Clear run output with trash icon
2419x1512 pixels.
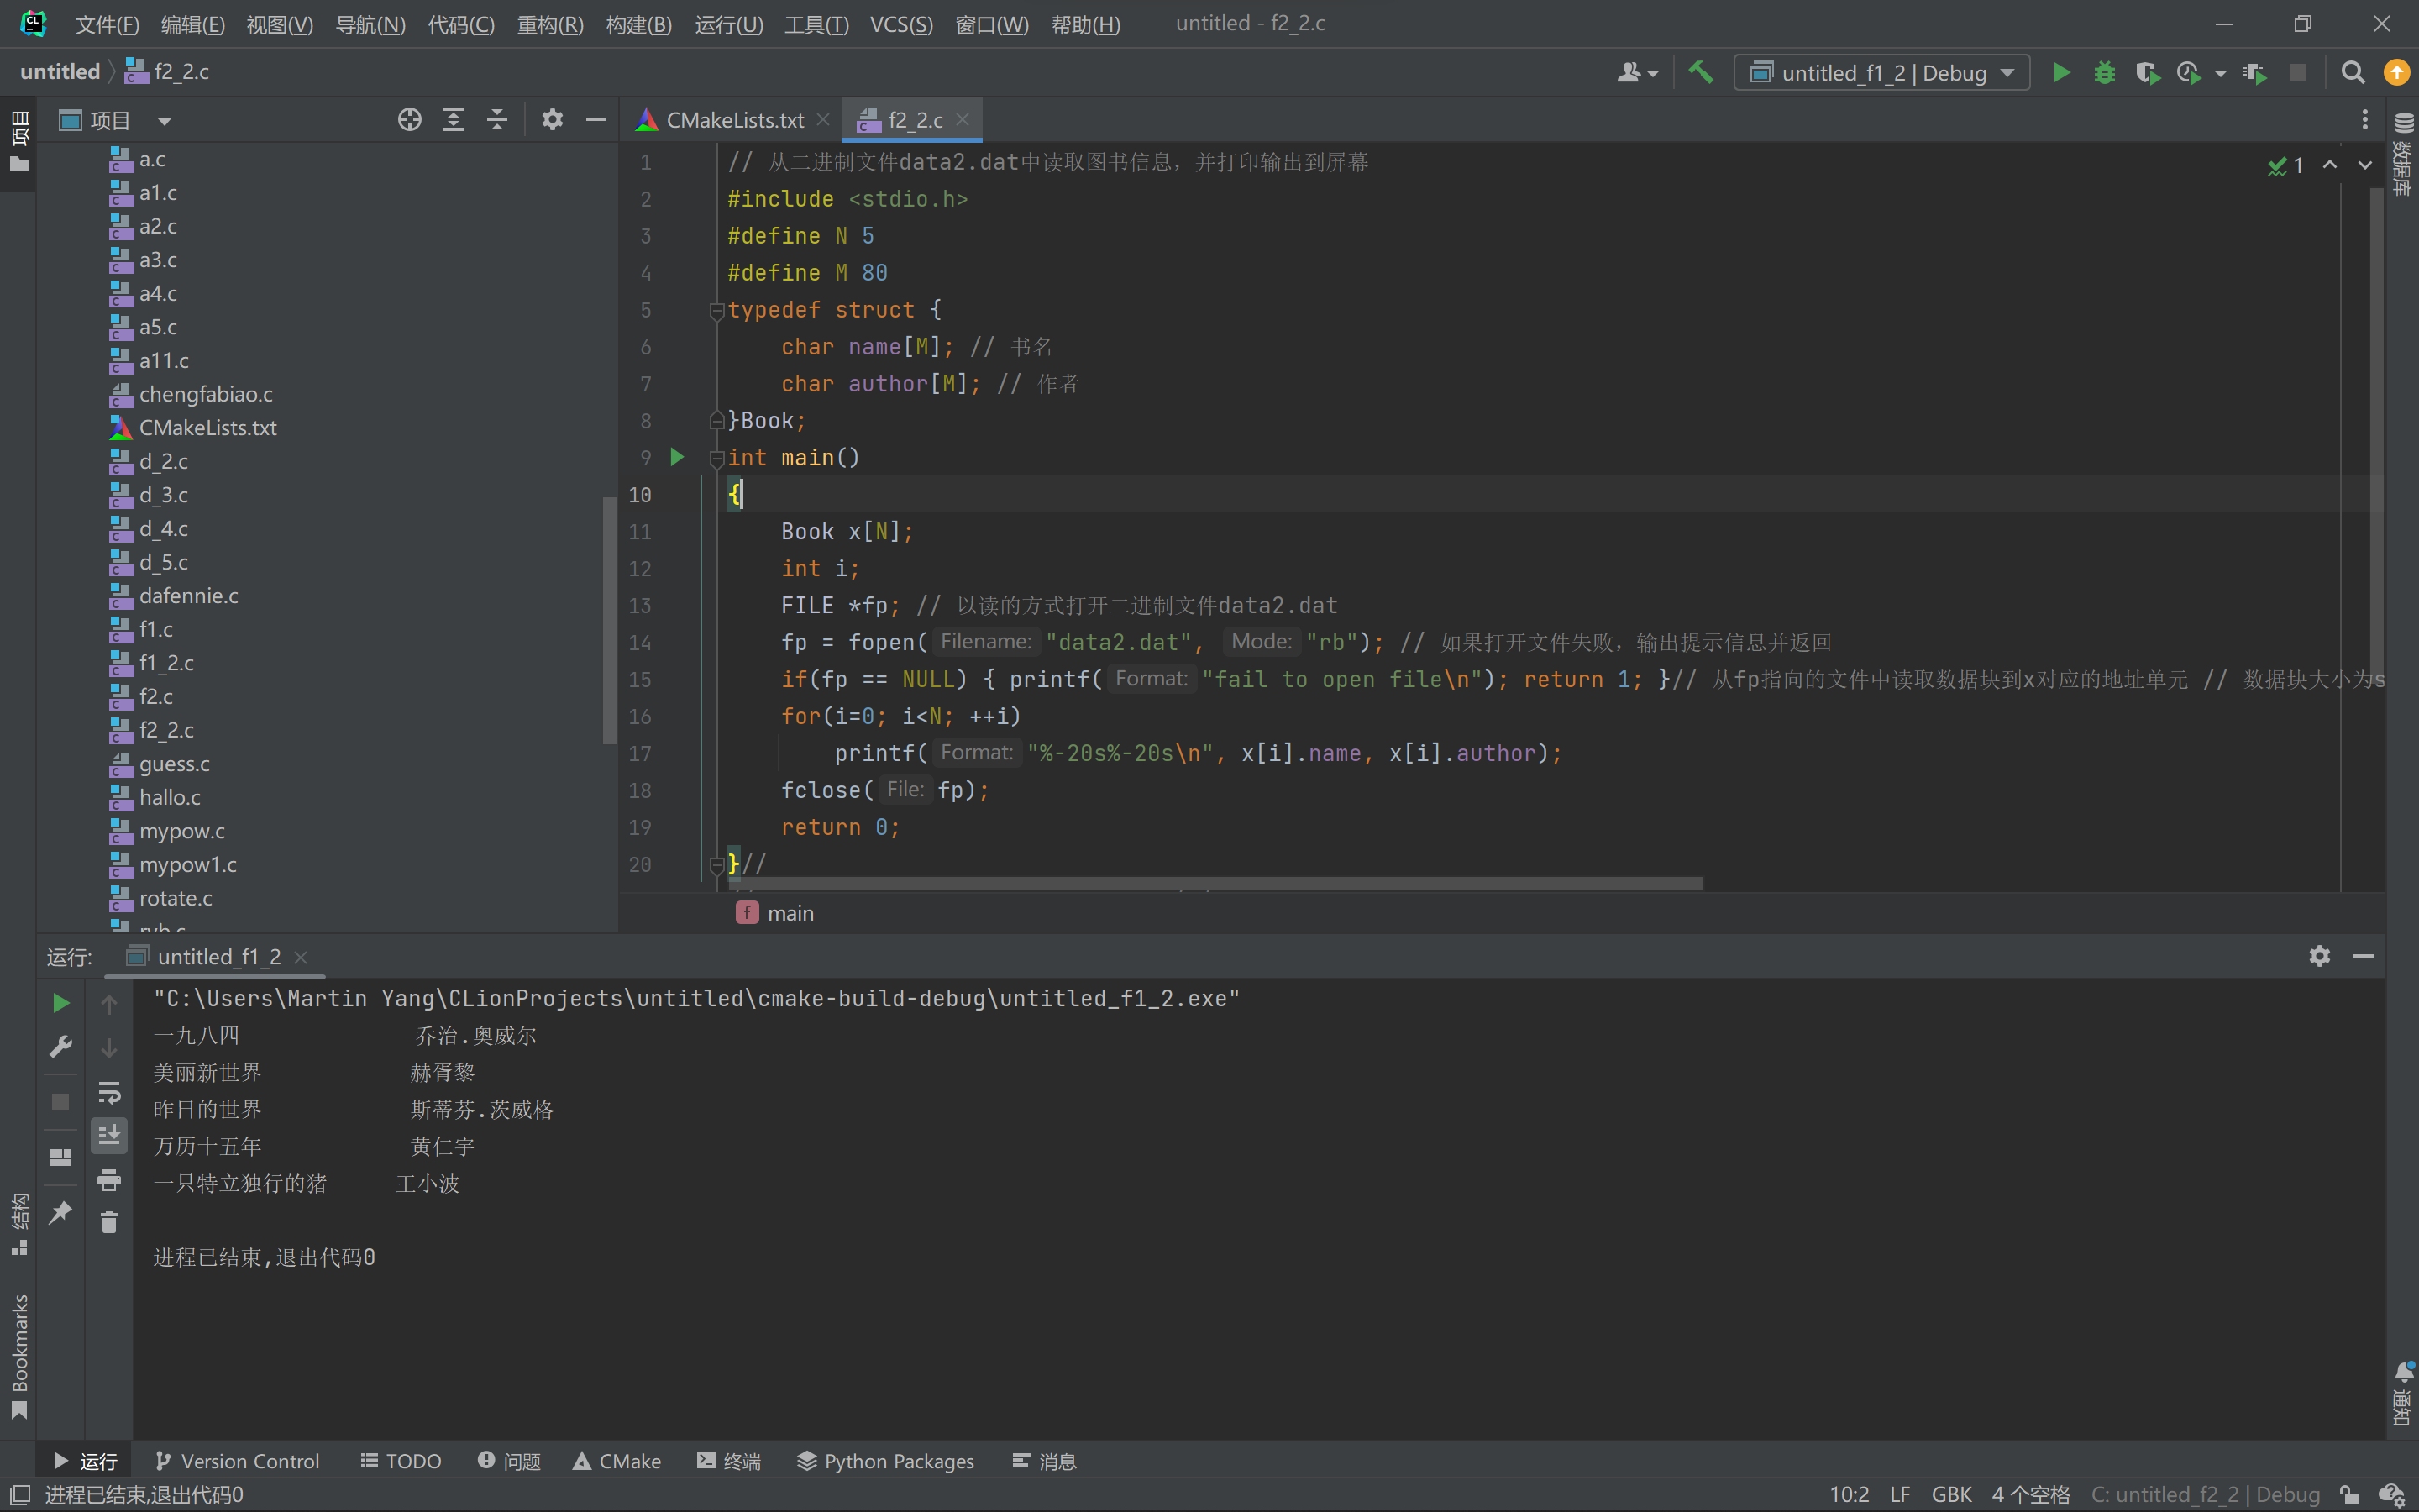(x=109, y=1222)
